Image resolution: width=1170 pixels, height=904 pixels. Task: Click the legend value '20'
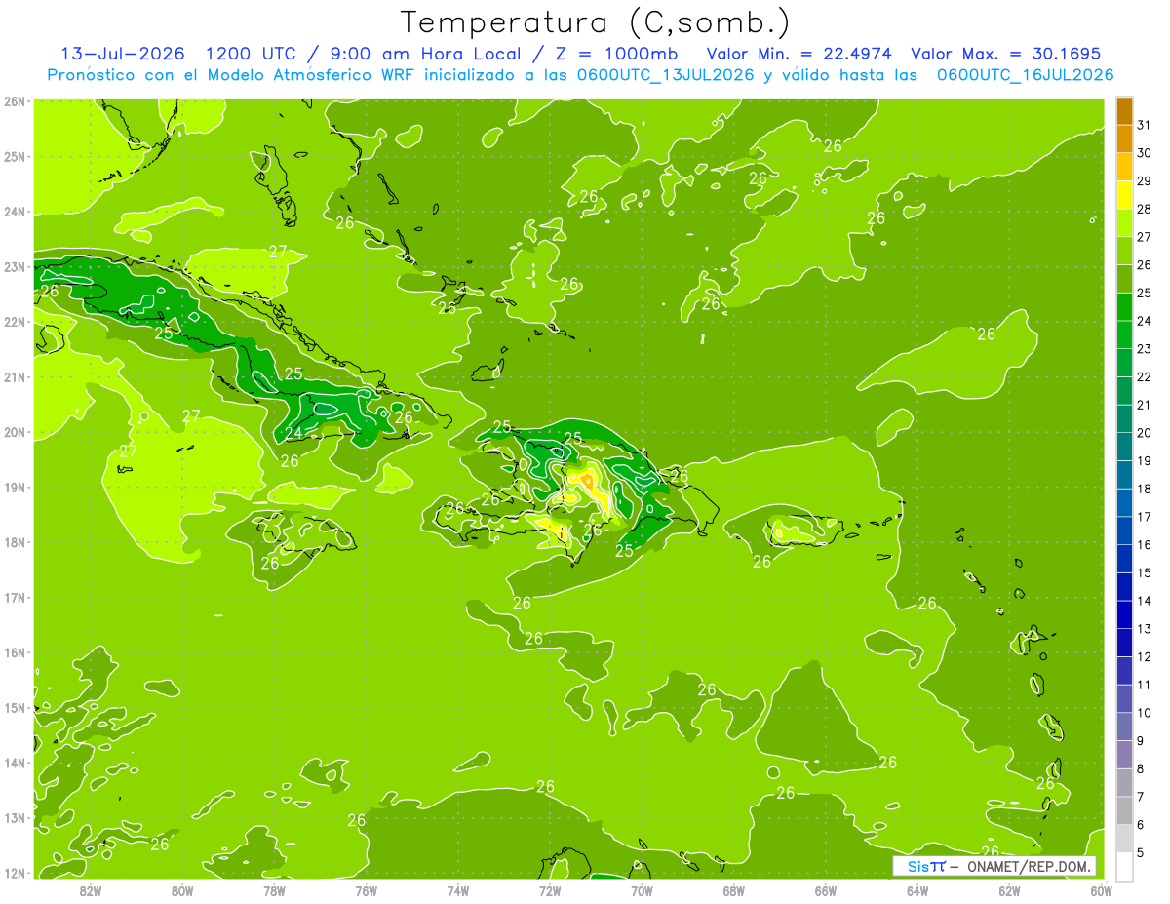coord(1145,433)
